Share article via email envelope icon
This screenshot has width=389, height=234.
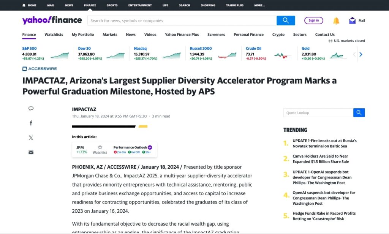31,152
